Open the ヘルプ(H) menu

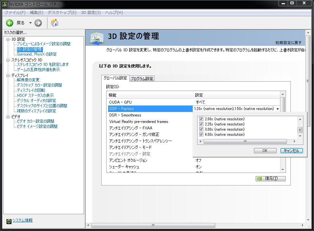[114, 12]
